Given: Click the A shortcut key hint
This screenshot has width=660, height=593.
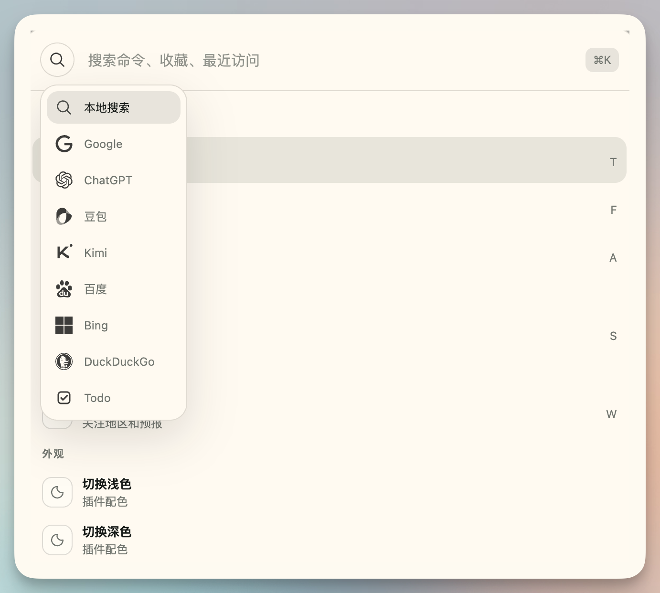Looking at the screenshot, I should [613, 258].
